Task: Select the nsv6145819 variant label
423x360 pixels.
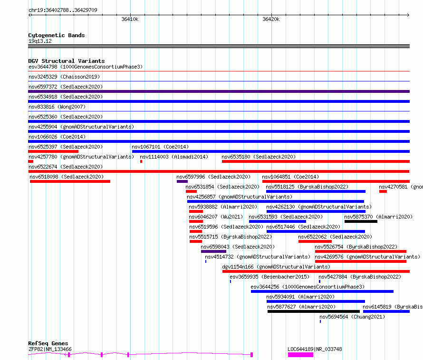Action: click(x=393, y=307)
